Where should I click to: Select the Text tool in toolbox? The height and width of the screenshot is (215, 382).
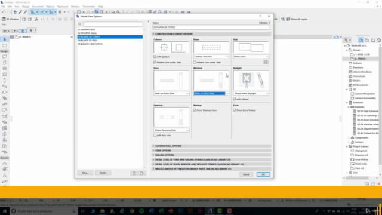coord(5,175)
